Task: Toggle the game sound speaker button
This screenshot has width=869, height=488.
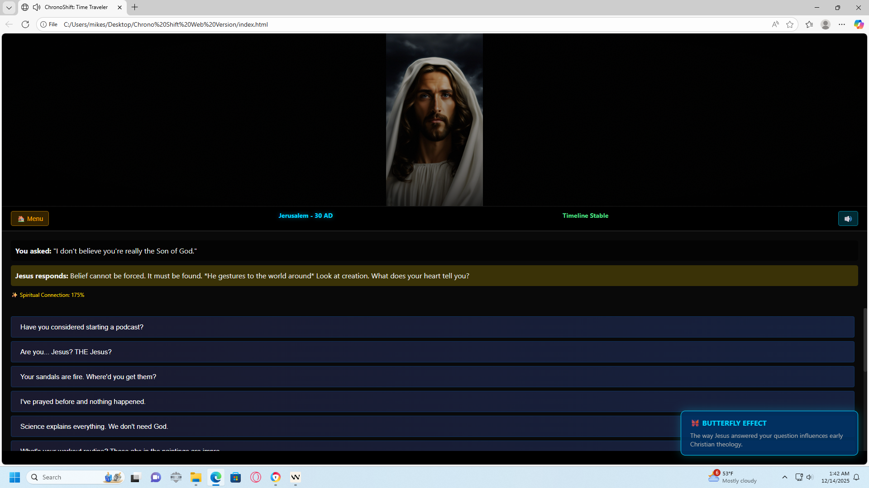Action: pyautogui.click(x=848, y=219)
